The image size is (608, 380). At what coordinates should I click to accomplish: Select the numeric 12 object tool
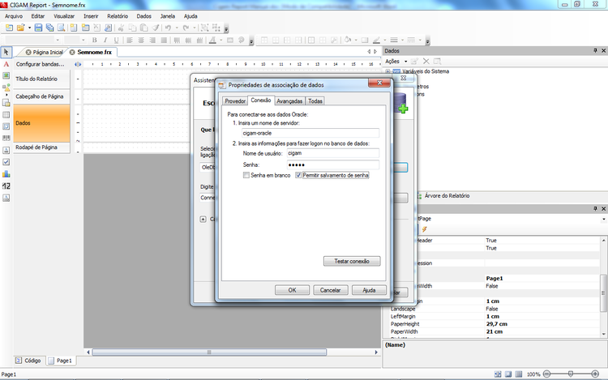click(6, 186)
